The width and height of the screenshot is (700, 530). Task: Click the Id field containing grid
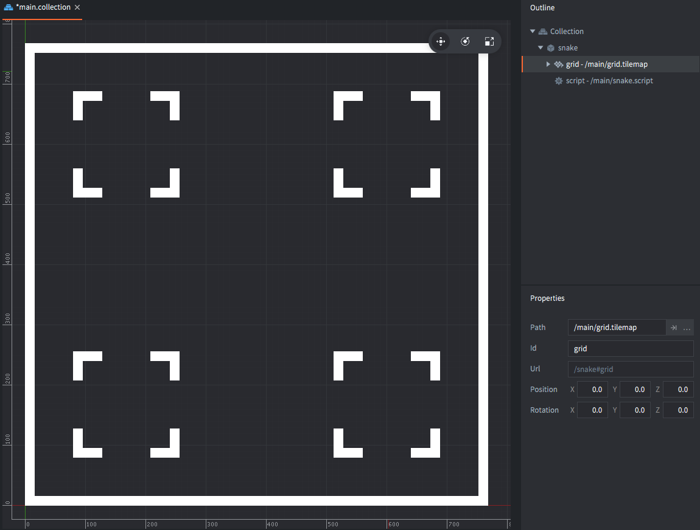(631, 349)
